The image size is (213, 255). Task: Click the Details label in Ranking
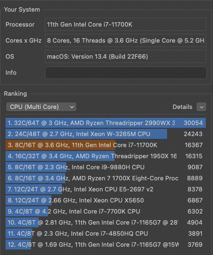[182, 107]
